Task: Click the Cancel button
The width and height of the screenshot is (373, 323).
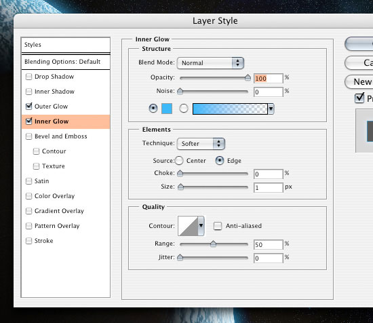Action: pos(359,63)
